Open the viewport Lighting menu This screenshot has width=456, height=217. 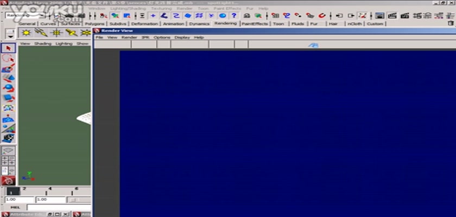point(64,43)
